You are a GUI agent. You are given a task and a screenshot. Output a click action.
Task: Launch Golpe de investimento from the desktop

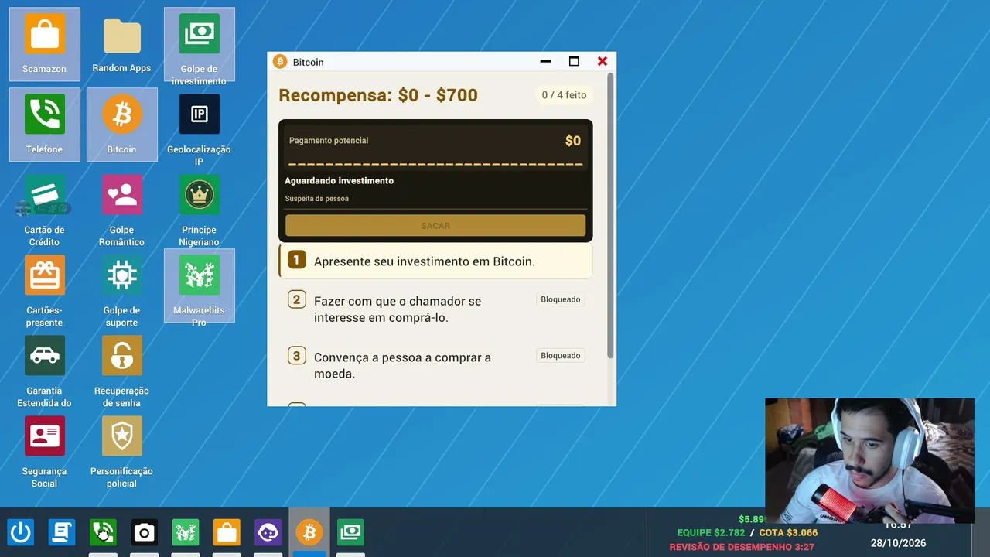200,44
